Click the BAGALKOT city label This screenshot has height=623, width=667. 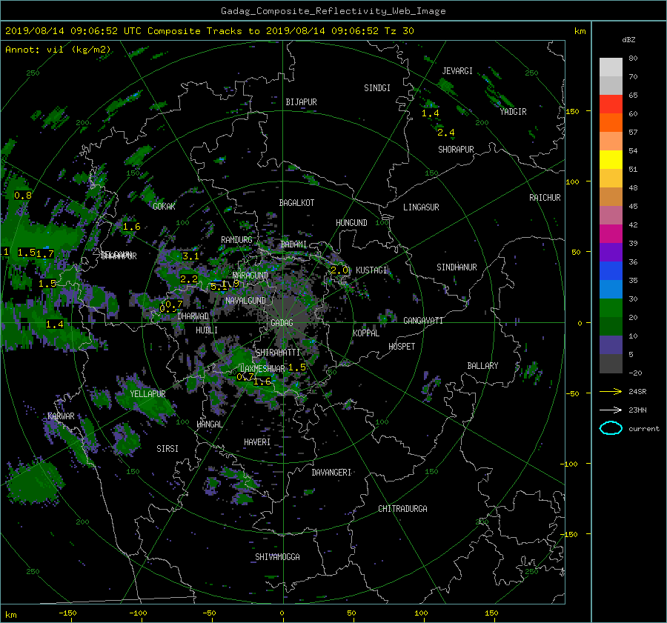tap(296, 203)
